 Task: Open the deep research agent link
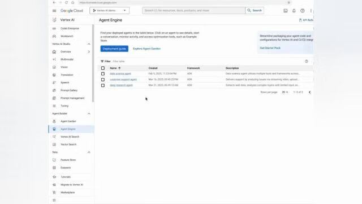point(121,85)
